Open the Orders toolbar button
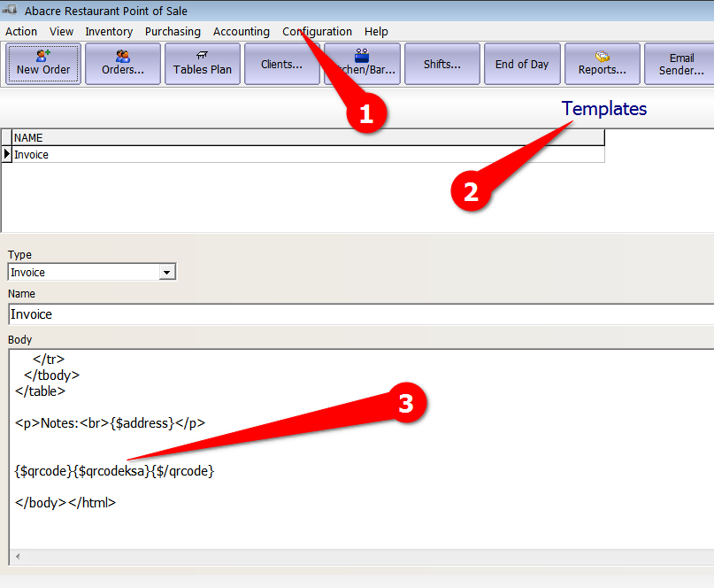The width and height of the screenshot is (714, 588). [123, 64]
